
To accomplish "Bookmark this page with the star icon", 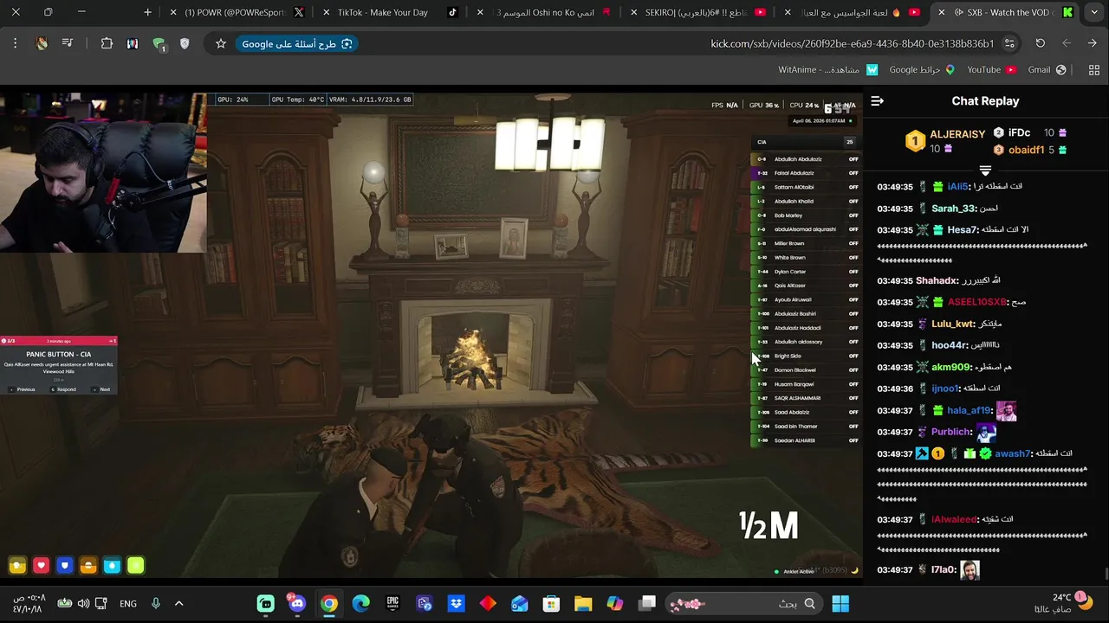I will click(x=221, y=44).
